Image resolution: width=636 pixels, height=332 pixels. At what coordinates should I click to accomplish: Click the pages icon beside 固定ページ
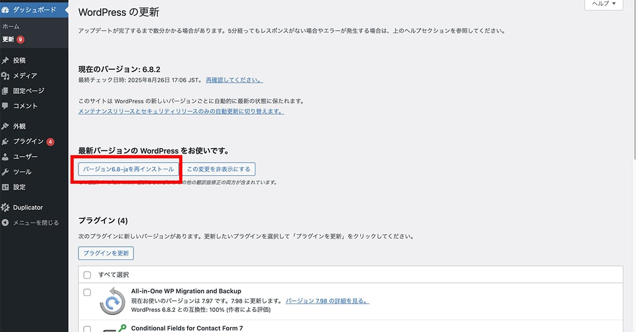point(5,91)
